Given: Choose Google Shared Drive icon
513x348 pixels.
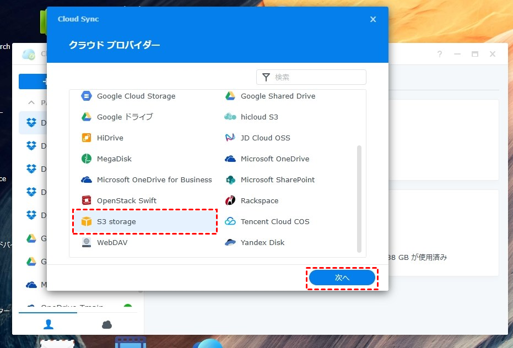Looking at the screenshot, I should pyautogui.click(x=230, y=96).
